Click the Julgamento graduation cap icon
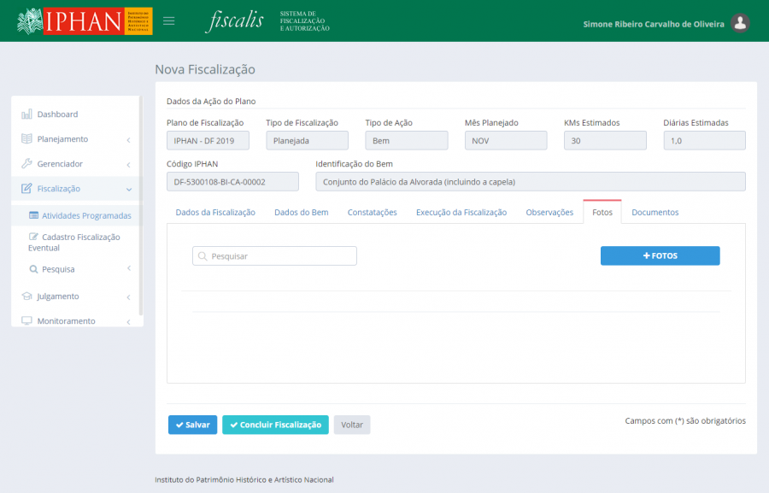 (x=26, y=296)
